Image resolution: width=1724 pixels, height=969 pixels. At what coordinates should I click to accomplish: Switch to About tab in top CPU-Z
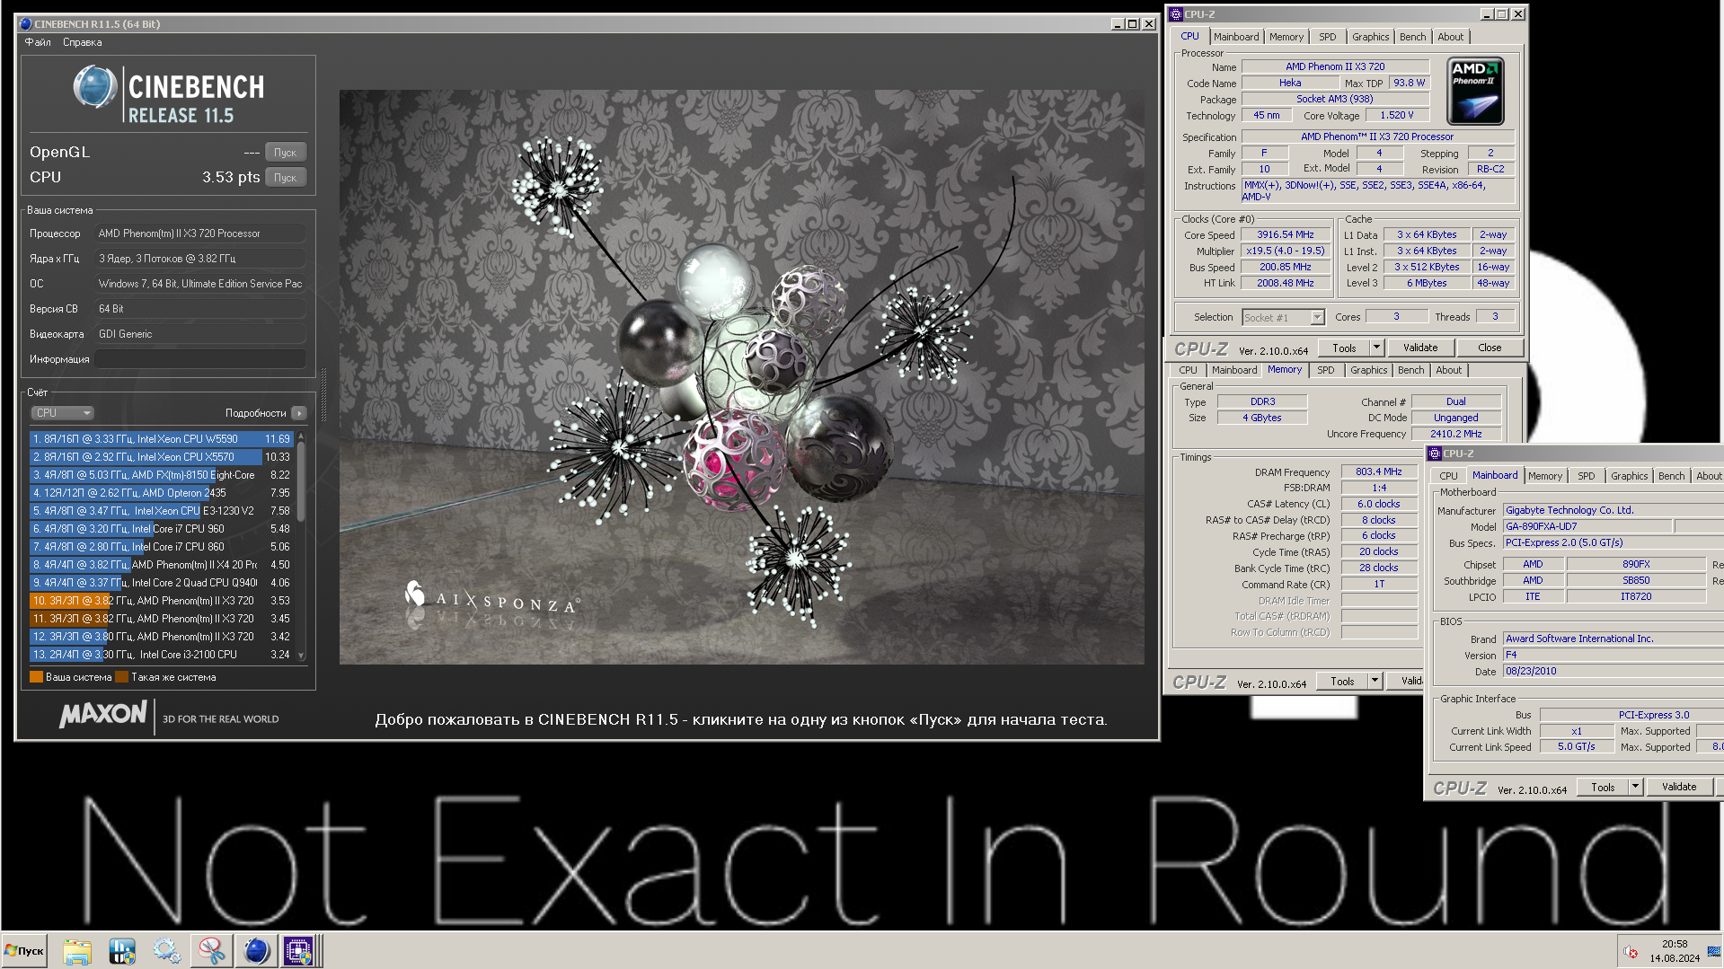[1450, 37]
